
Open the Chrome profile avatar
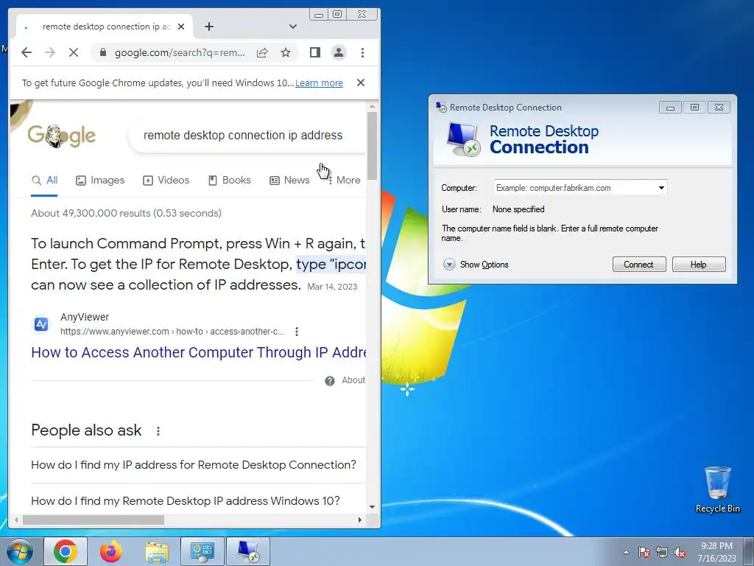click(339, 52)
